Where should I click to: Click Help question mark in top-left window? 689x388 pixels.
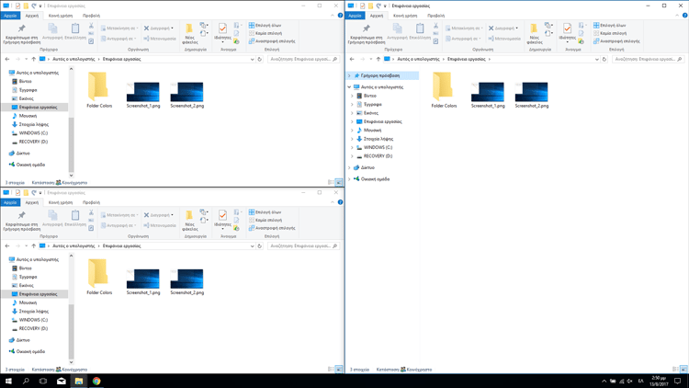coord(340,16)
